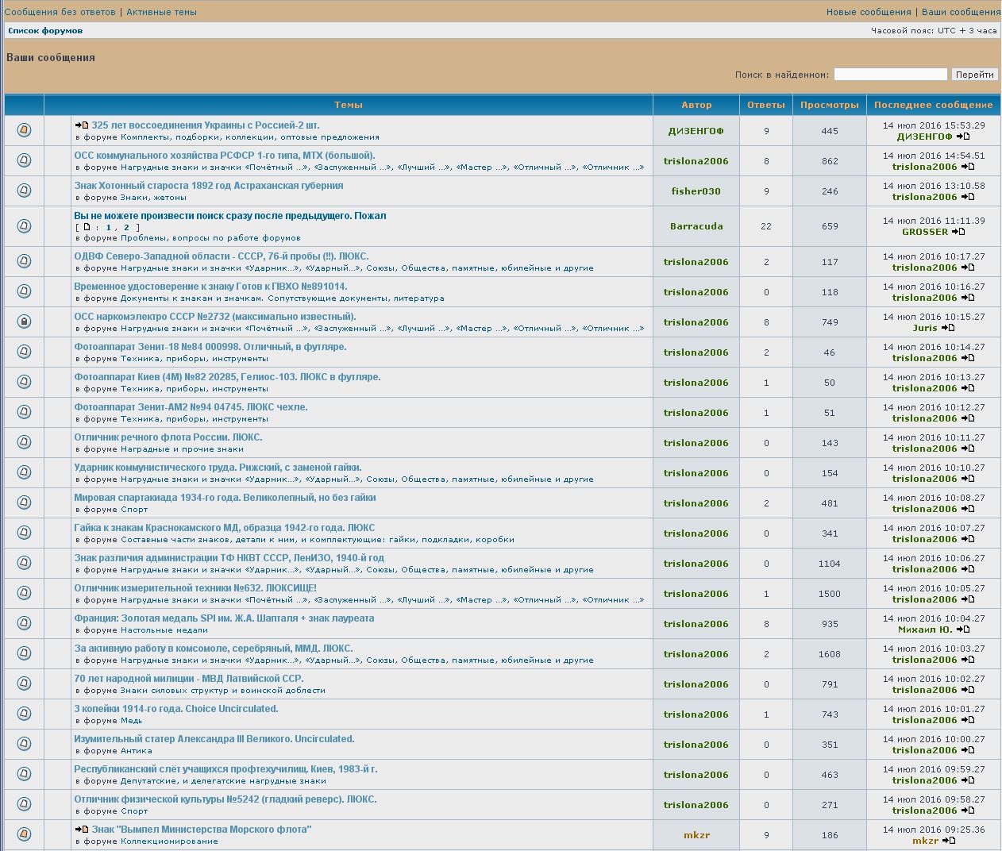Open Новые сообщения in top right
Screen dimensions: 1002x851
point(868,12)
